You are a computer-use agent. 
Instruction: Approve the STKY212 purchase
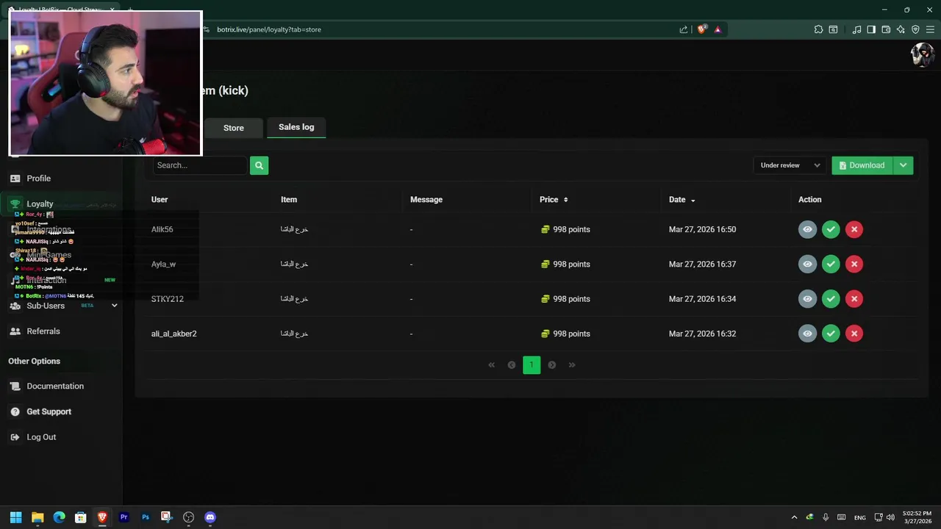(x=831, y=299)
